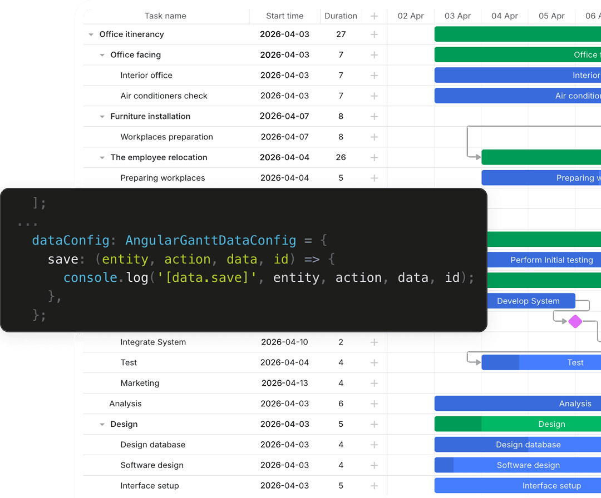
Task: Collapse the Design group
Action: tap(102, 425)
